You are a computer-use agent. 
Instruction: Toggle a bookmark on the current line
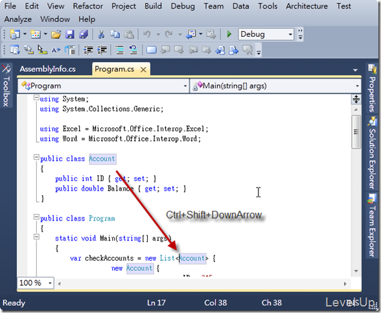[152, 50]
